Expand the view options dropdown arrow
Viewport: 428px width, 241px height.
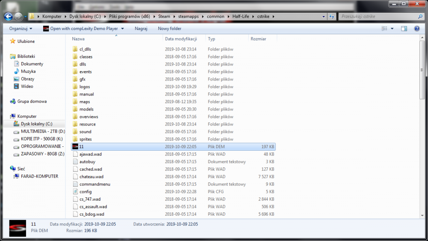(392, 28)
